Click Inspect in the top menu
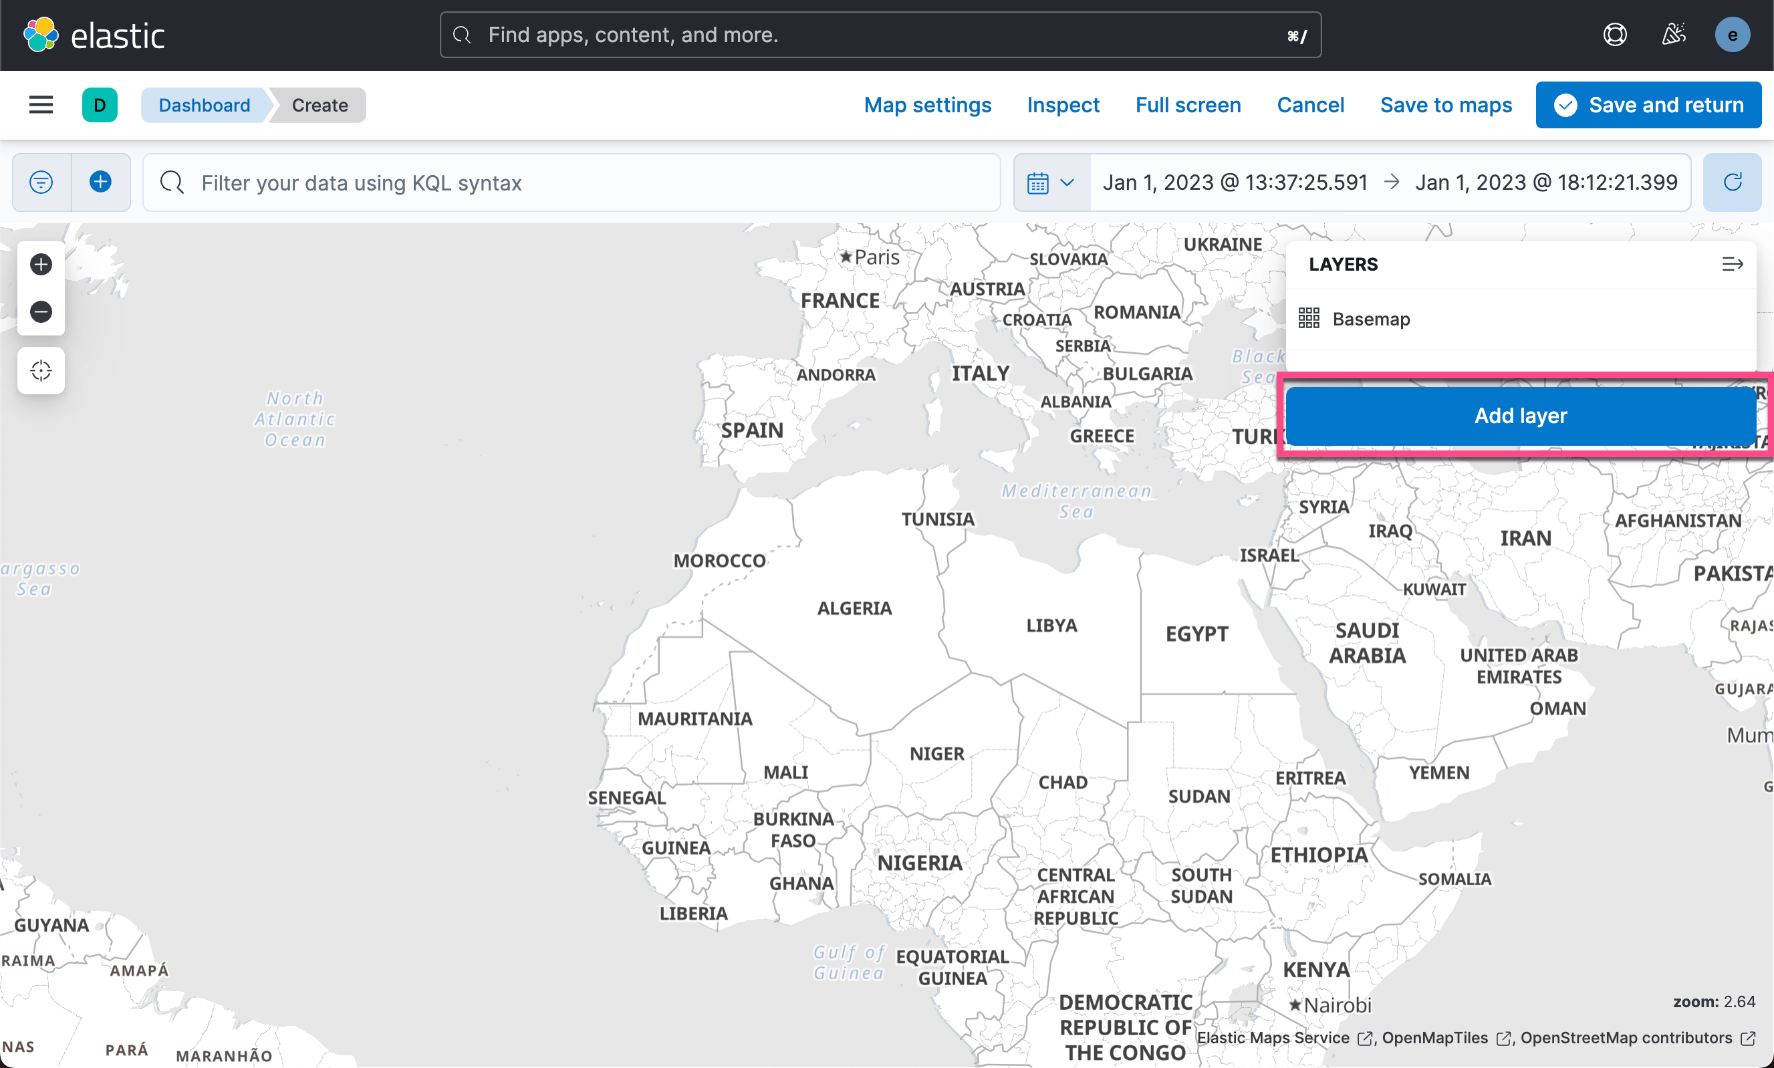Viewport: 1774px width, 1068px height. [1062, 105]
